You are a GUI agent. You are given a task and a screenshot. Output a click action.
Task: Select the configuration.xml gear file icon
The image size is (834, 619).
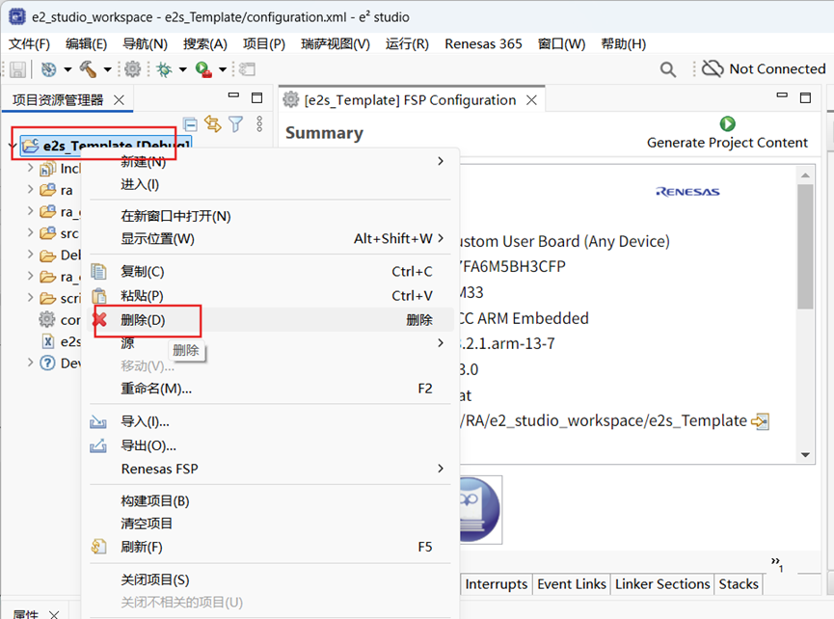tap(47, 319)
